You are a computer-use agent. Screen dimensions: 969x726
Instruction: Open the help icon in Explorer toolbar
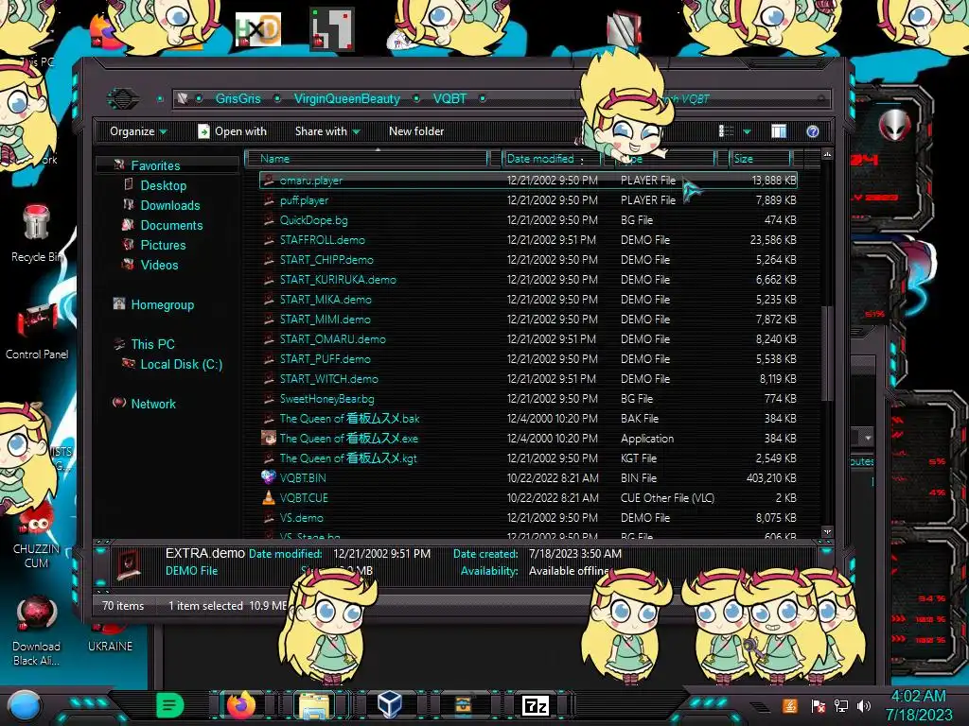coord(813,130)
